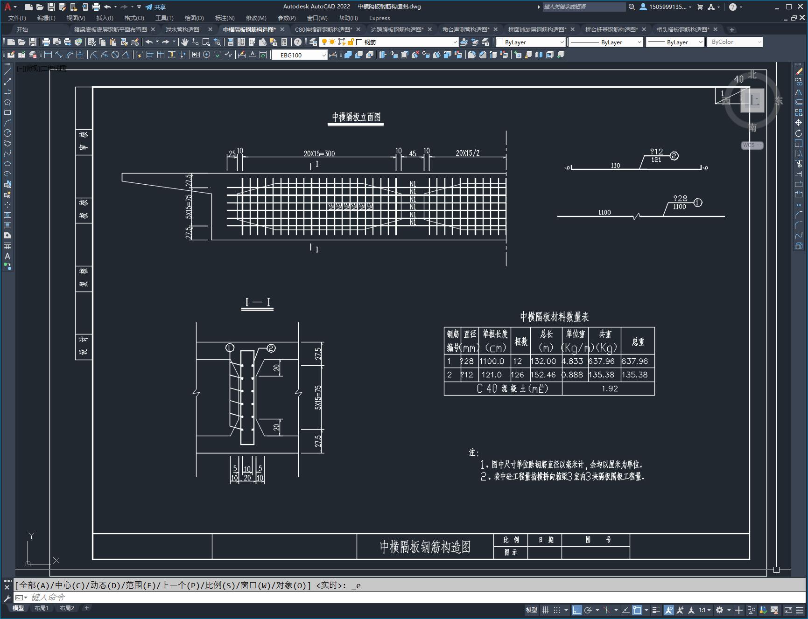The height and width of the screenshot is (619, 808).
Task: Select the Hatch tool
Action: (7, 215)
